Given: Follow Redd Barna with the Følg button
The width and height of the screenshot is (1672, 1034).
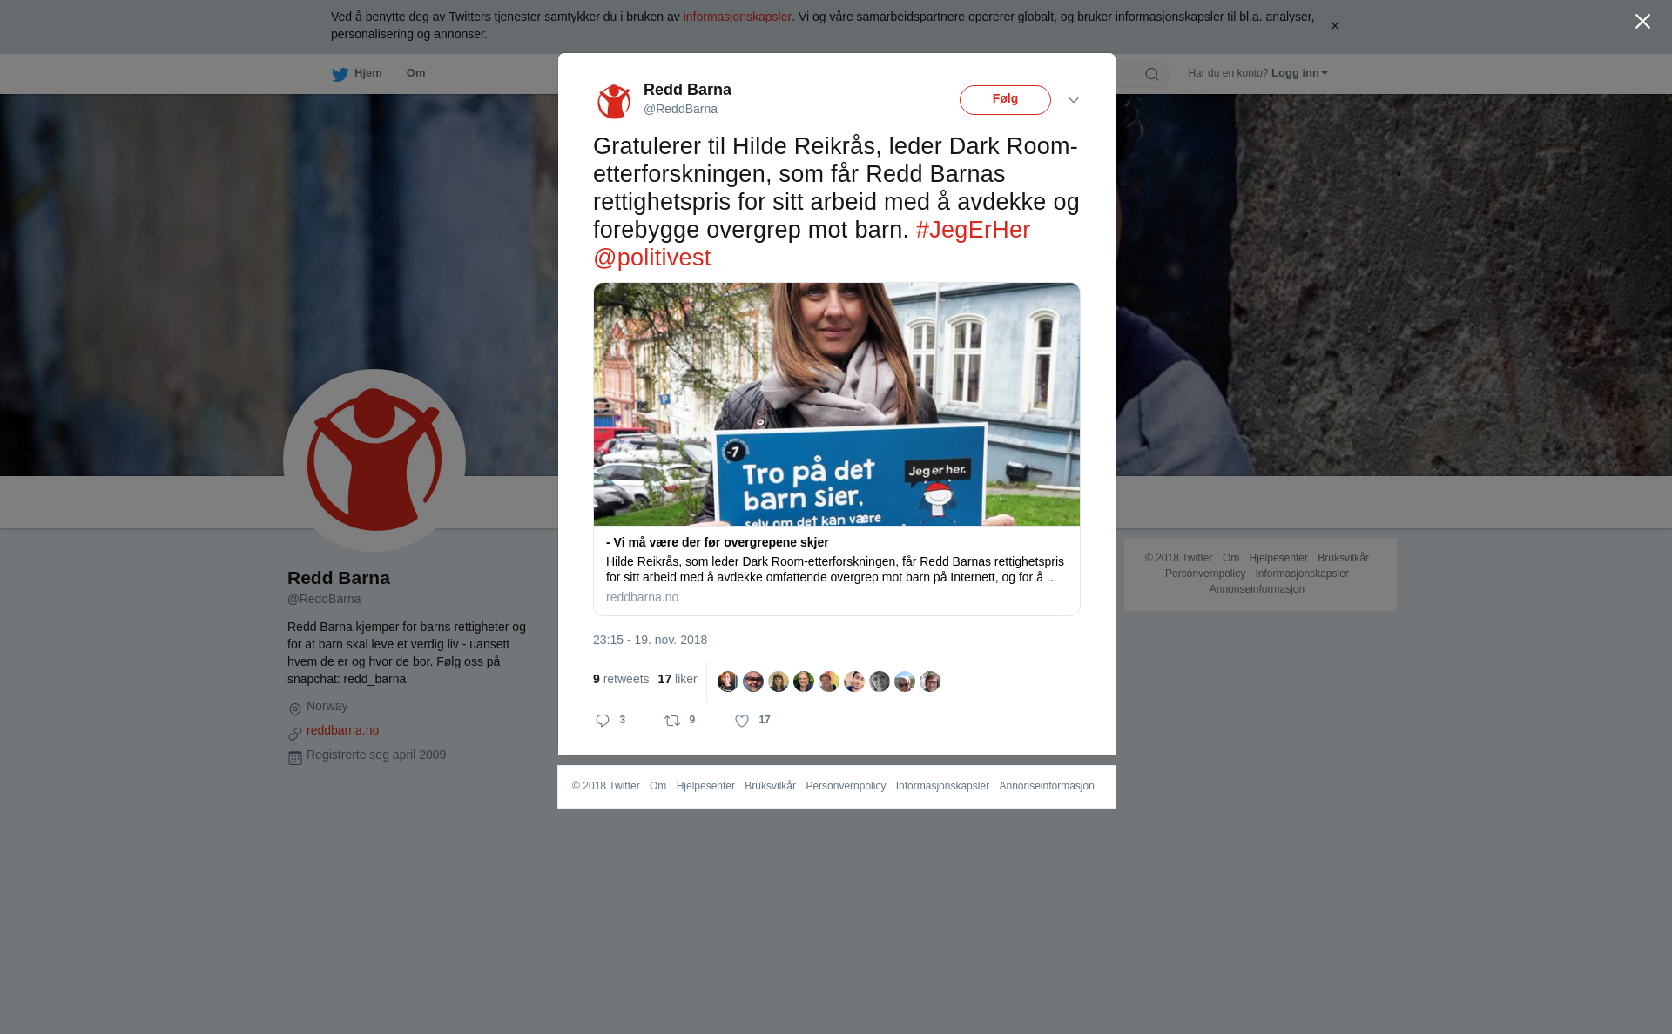Looking at the screenshot, I should point(1005,100).
